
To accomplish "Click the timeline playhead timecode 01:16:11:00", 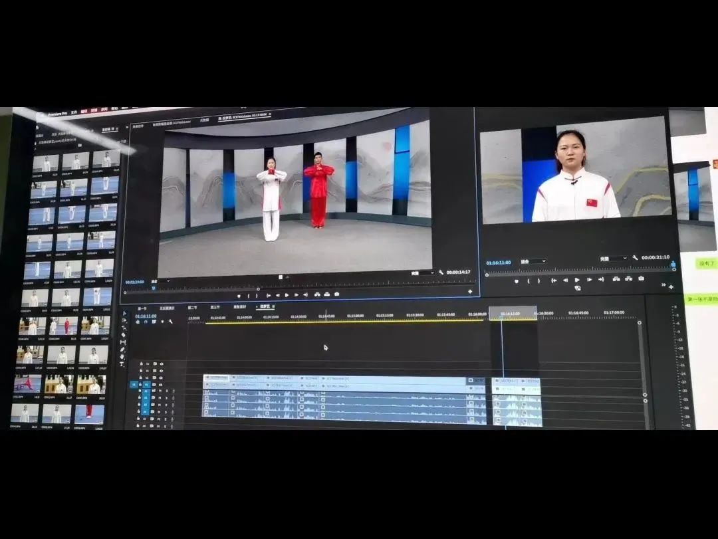I will coord(146,316).
